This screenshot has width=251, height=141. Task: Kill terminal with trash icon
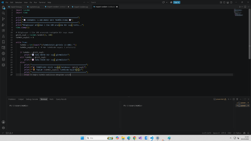click(x=237, y=99)
